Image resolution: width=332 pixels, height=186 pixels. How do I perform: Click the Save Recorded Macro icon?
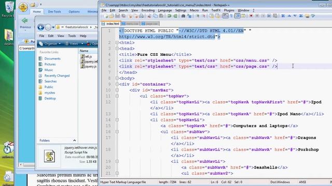pos(275,16)
